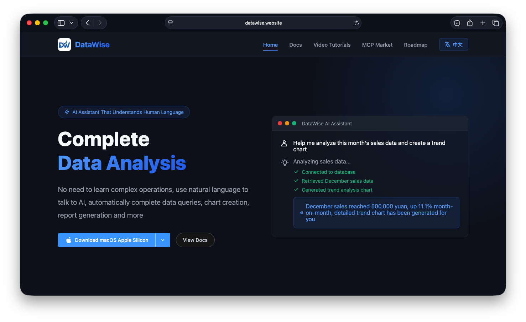Viewport: 526px width, 322px height.
Task: Open the Home nav tab
Action: click(270, 45)
